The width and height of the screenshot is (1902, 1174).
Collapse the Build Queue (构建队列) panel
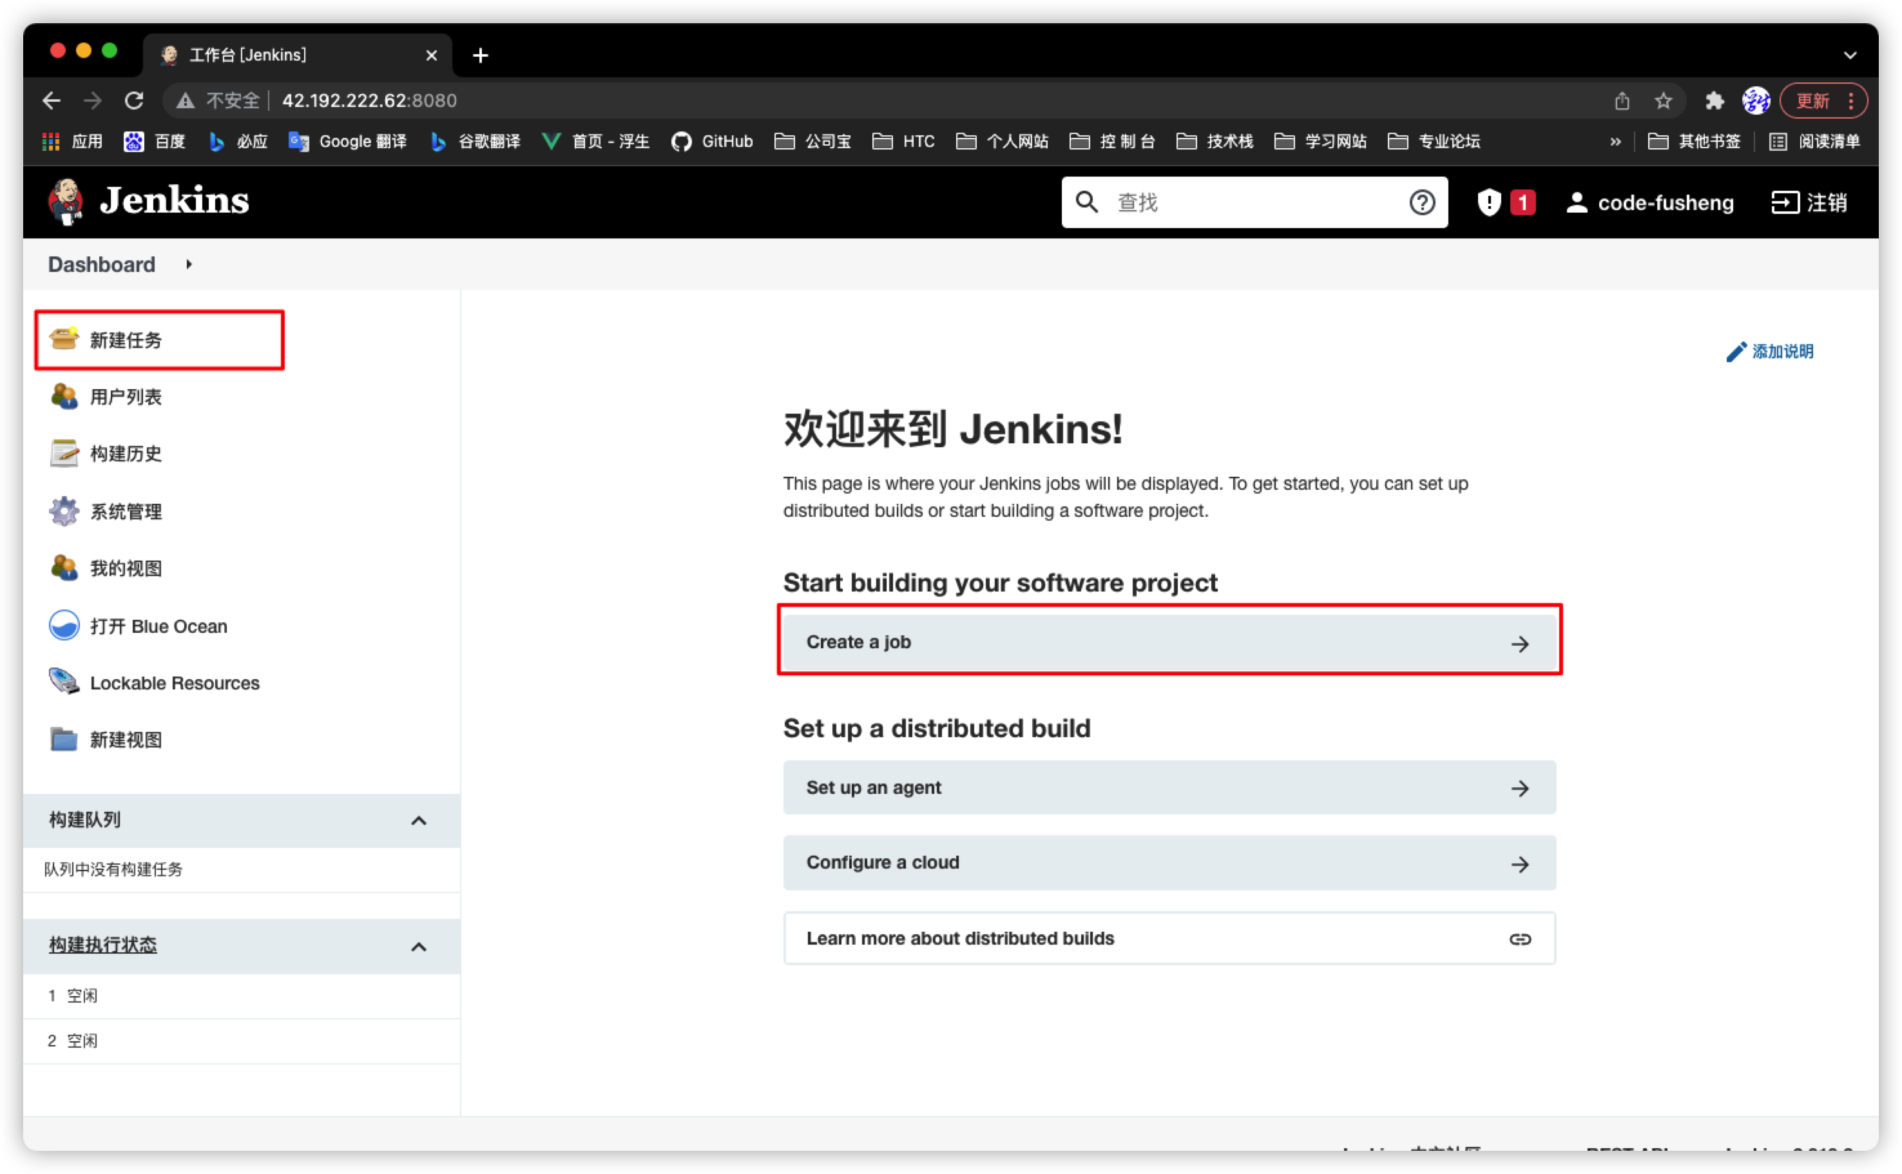coord(418,821)
